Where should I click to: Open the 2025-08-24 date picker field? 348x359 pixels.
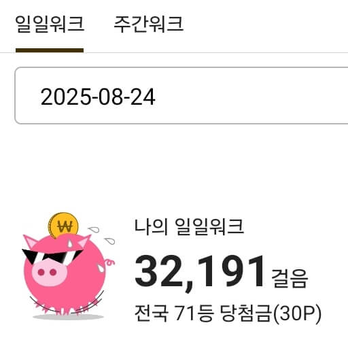point(181,96)
